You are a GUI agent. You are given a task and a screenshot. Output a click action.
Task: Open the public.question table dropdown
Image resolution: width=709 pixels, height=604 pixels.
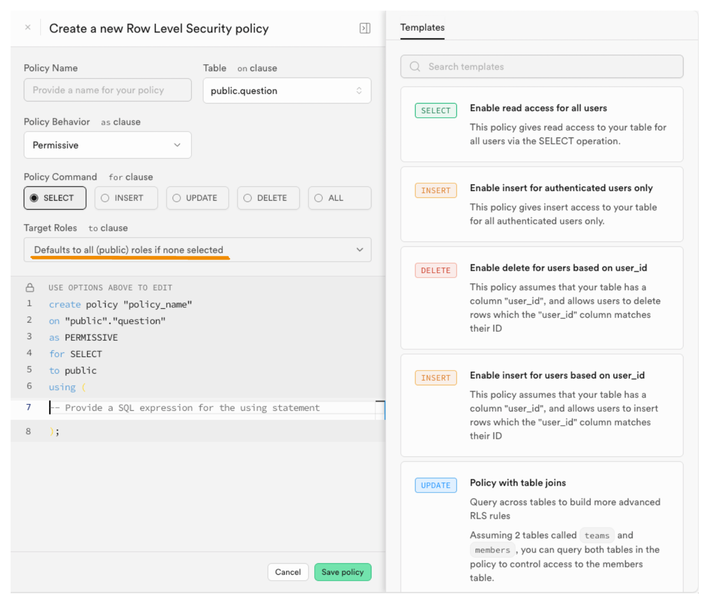[287, 91]
